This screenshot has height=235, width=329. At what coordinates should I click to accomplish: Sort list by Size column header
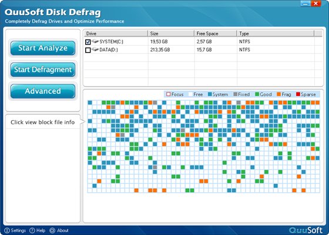pos(171,33)
